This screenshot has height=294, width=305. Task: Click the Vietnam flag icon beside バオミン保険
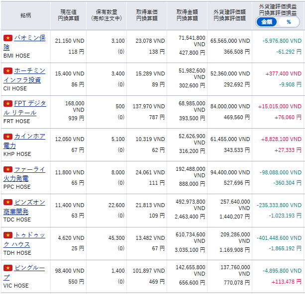7,38
